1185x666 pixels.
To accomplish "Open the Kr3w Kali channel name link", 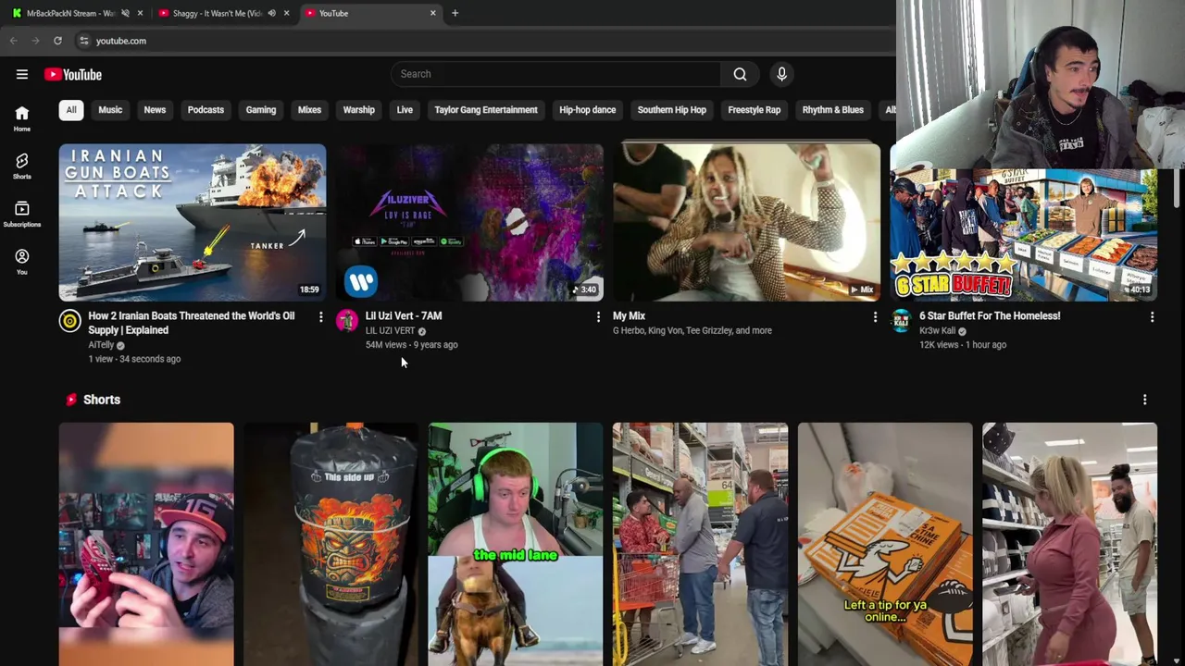I will (937, 330).
